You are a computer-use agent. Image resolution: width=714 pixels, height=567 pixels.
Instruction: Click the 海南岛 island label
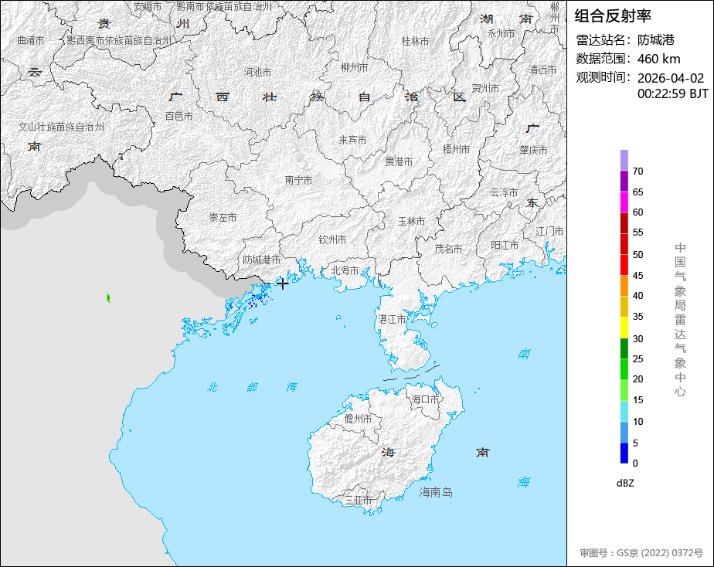tap(436, 492)
